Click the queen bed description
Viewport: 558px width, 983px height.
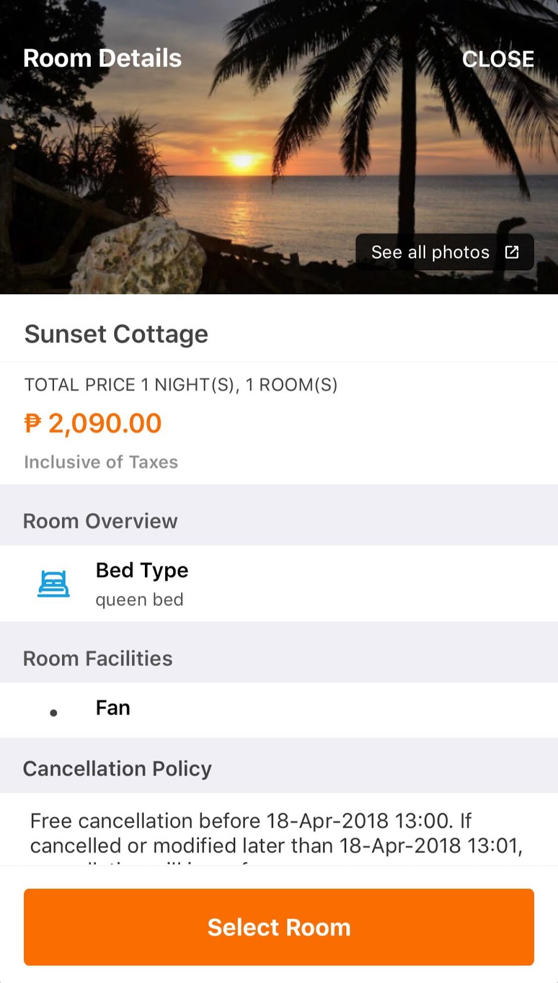tap(139, 600)
